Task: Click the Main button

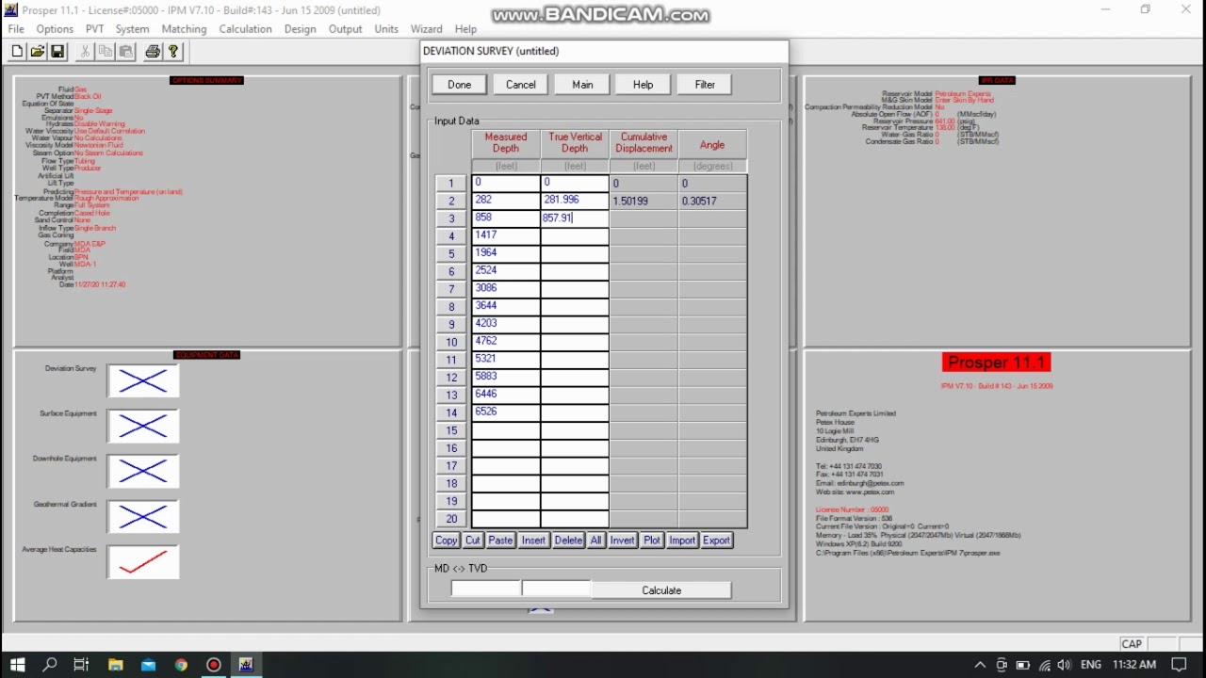Action: [582, 85]
